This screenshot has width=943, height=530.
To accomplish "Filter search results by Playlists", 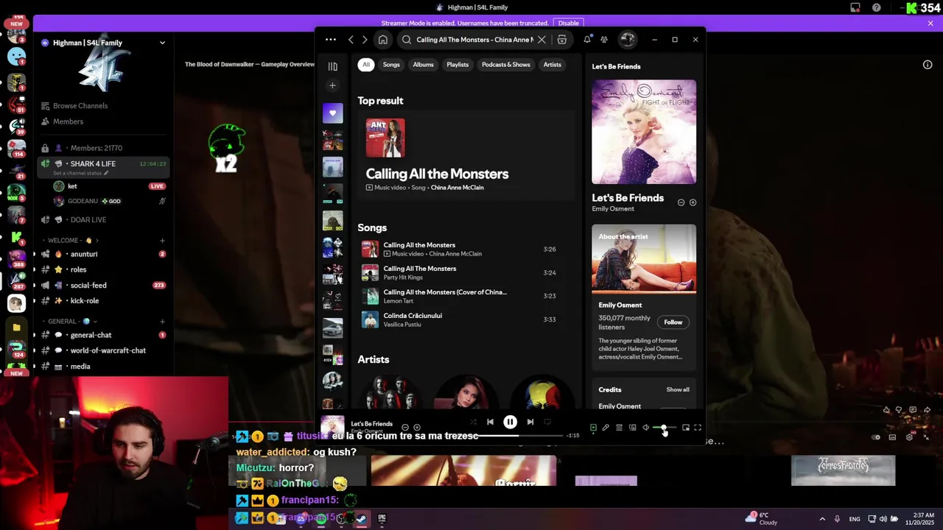I will 458,65.
